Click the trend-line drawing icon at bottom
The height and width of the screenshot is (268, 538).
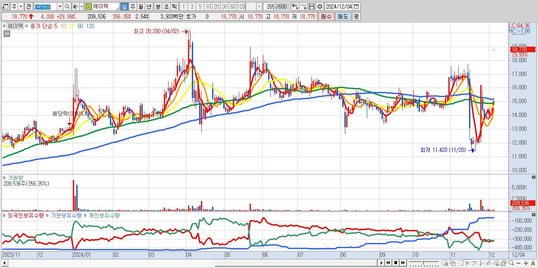[x=475, y=263]
